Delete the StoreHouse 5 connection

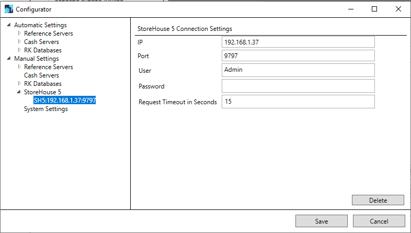coord(378,200)
